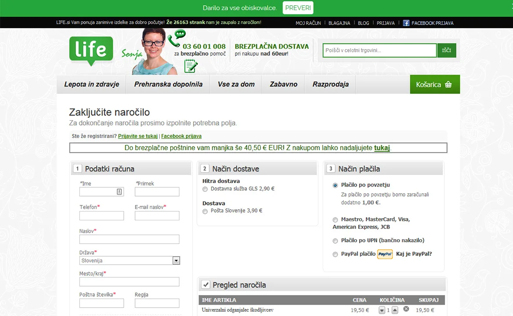Open Lepota in zdravje category
The image size is (513, 316).
[92, 84]
